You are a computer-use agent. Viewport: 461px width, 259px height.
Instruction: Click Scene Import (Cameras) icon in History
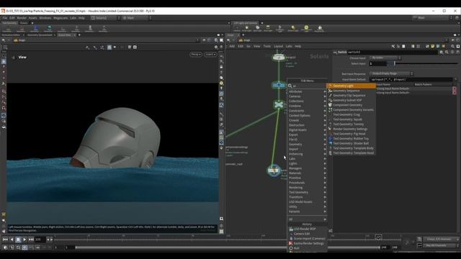291,239
